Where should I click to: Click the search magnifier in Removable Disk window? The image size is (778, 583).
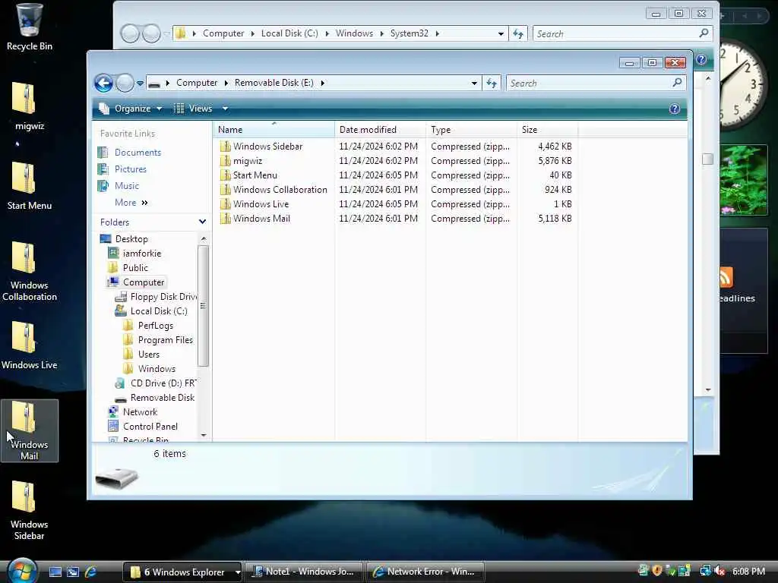coord(677,83)
